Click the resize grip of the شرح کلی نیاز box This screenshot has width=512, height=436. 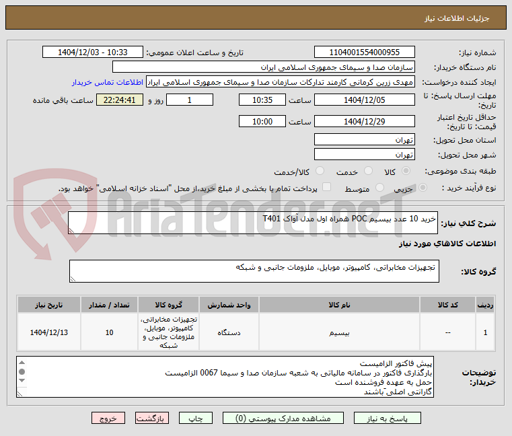click(71, 231)
